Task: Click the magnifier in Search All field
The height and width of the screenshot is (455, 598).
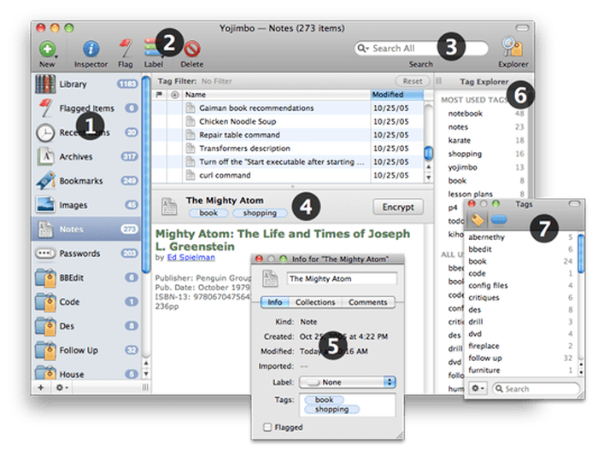Action: click(362, 49)
